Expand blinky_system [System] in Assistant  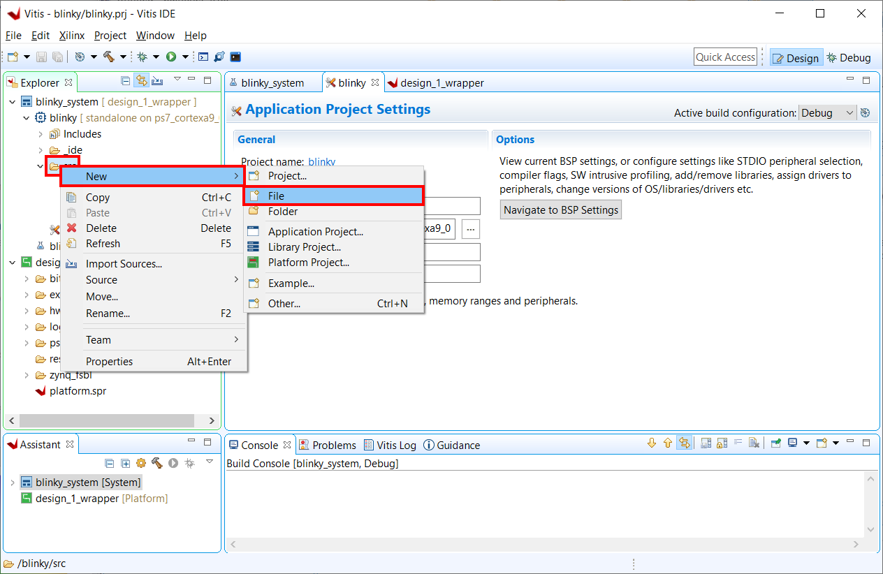[12, 483]
